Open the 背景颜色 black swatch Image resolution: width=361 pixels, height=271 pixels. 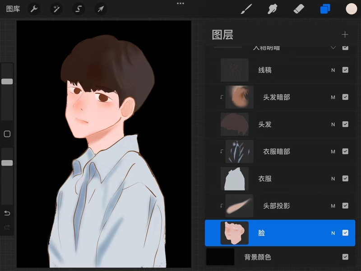click(x=220, y=257)
